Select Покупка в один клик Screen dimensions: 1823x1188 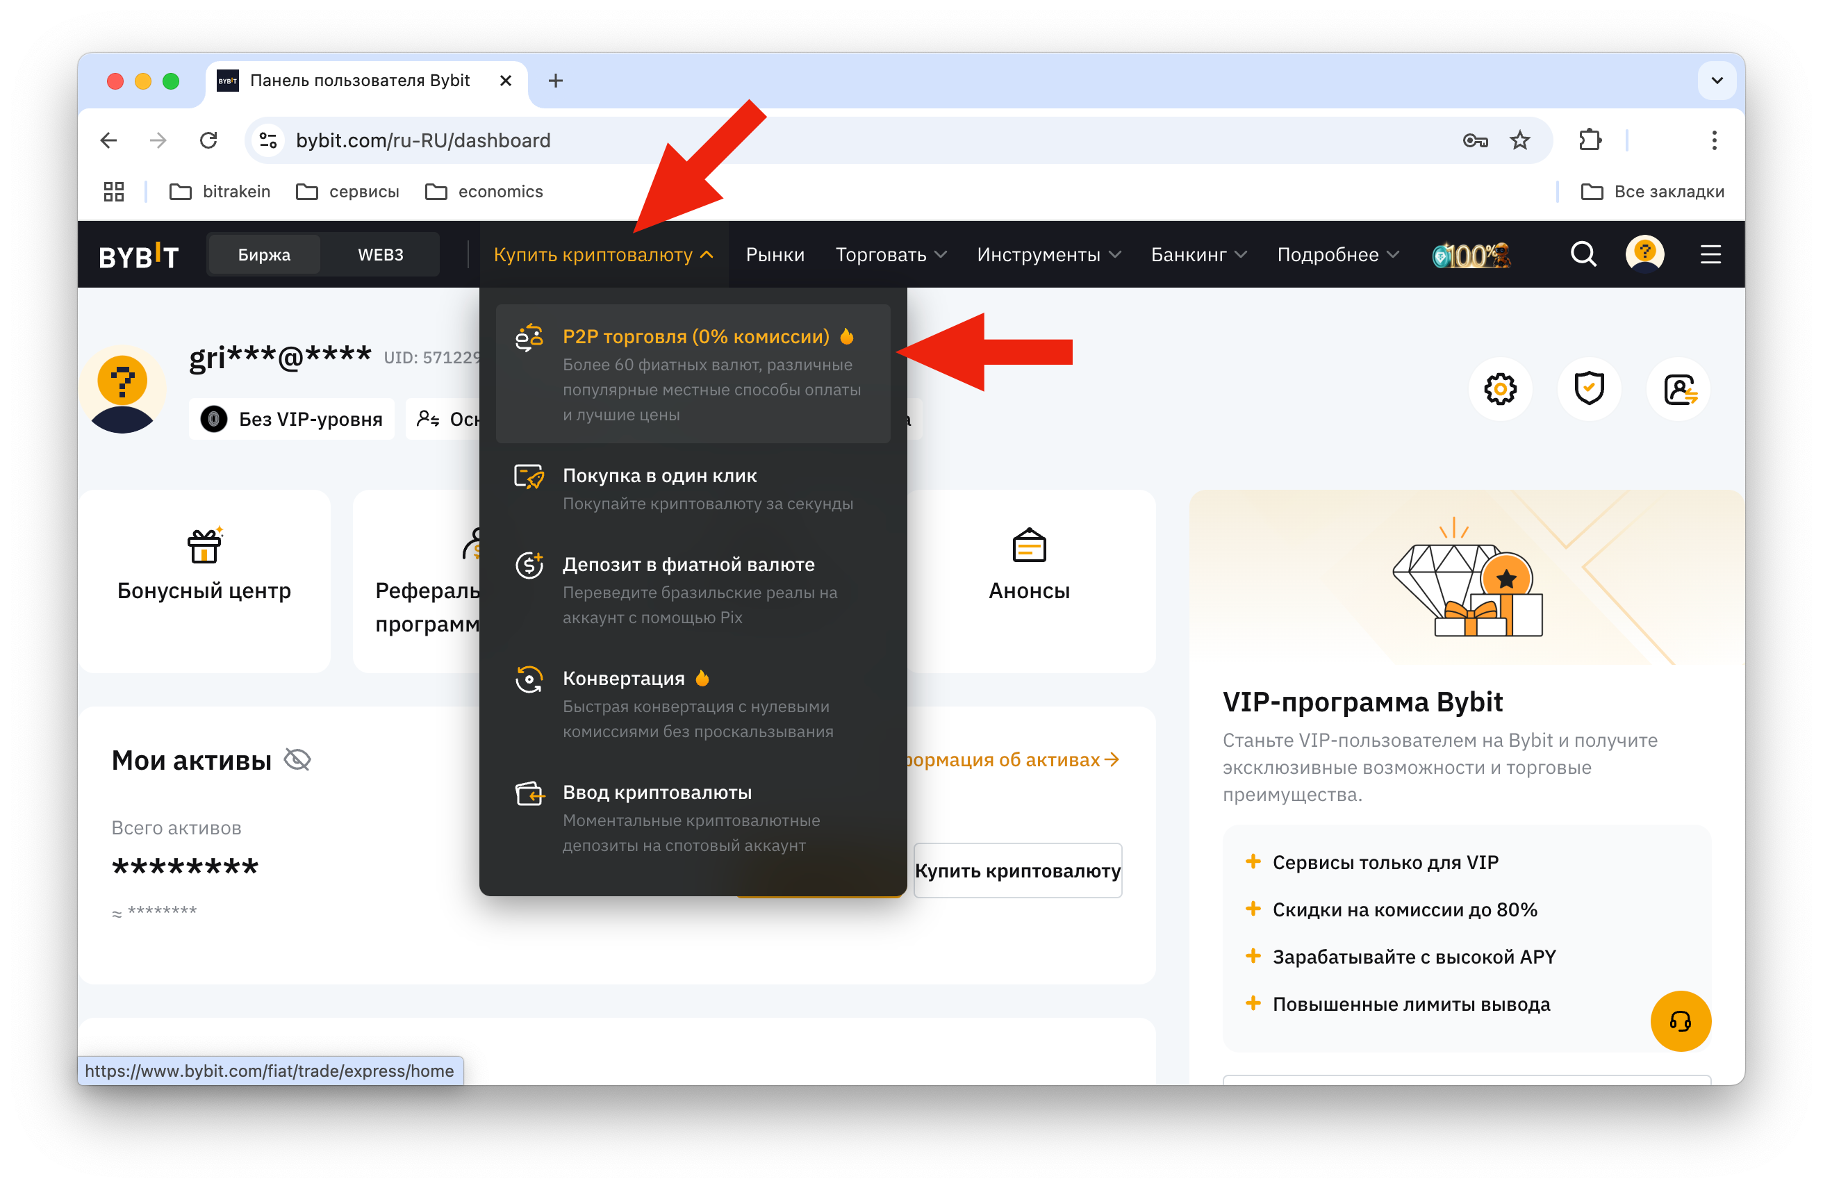point(693,488)
